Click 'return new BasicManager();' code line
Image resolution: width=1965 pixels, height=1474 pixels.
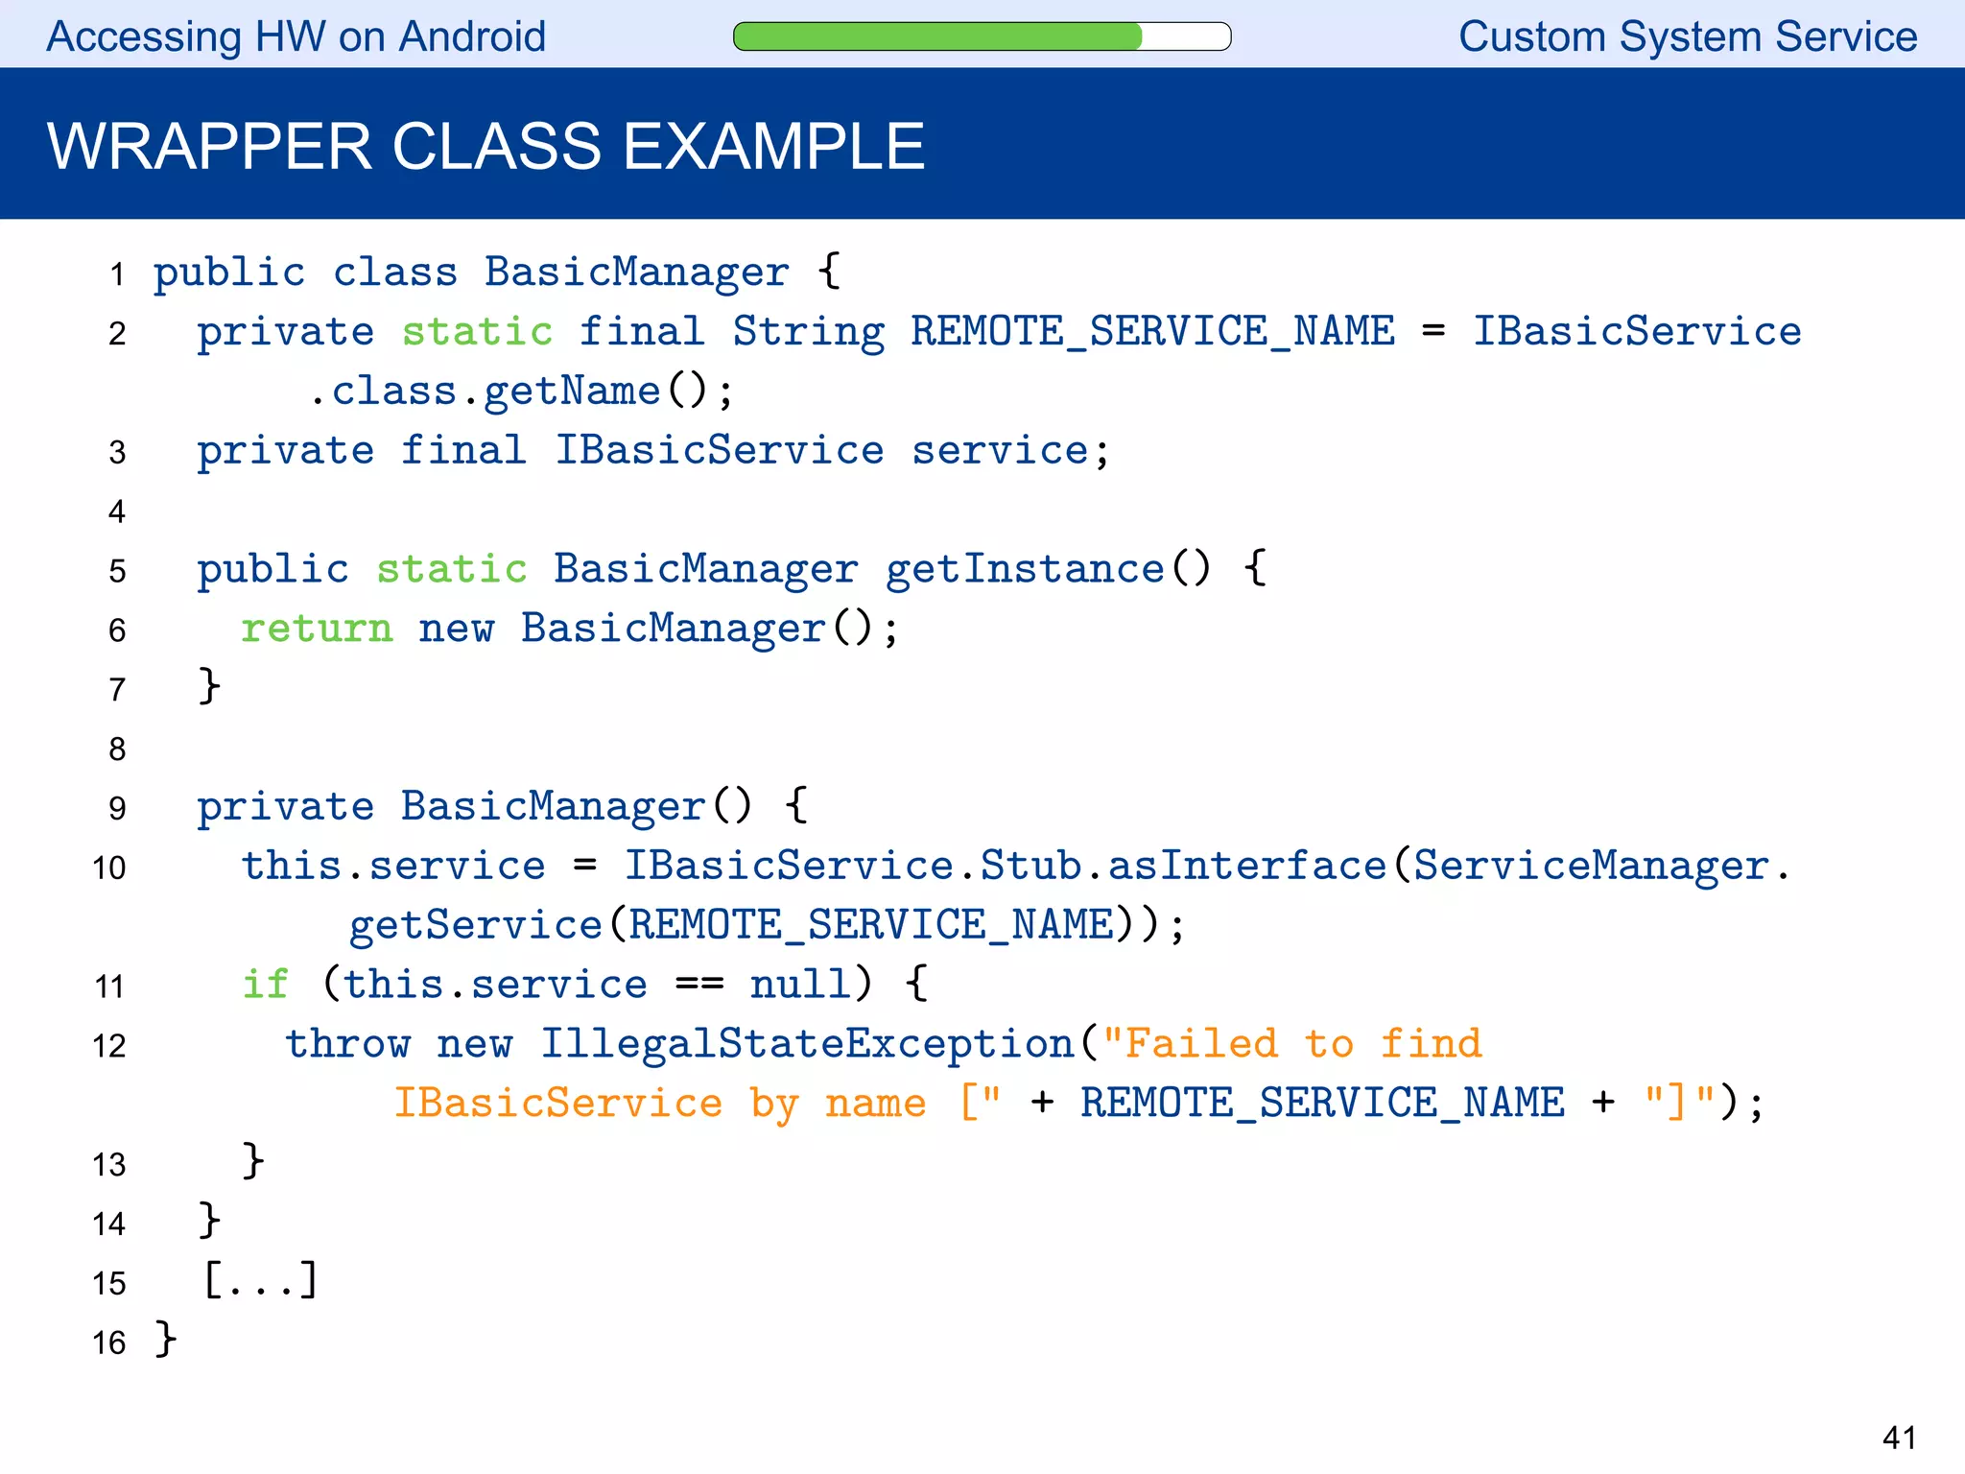[x=570, y=630]
